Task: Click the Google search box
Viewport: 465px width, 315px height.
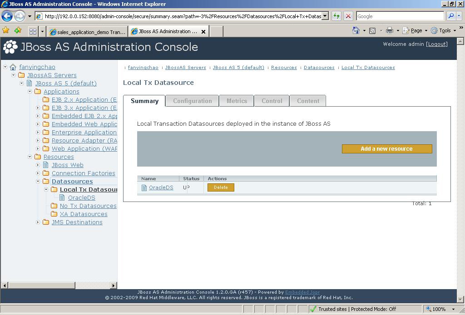Action: point(401,16)
